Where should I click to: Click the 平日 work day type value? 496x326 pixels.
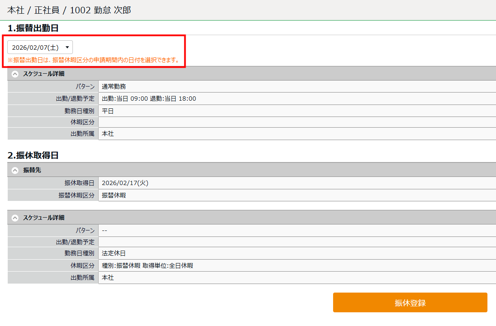[x=108, y=111]
